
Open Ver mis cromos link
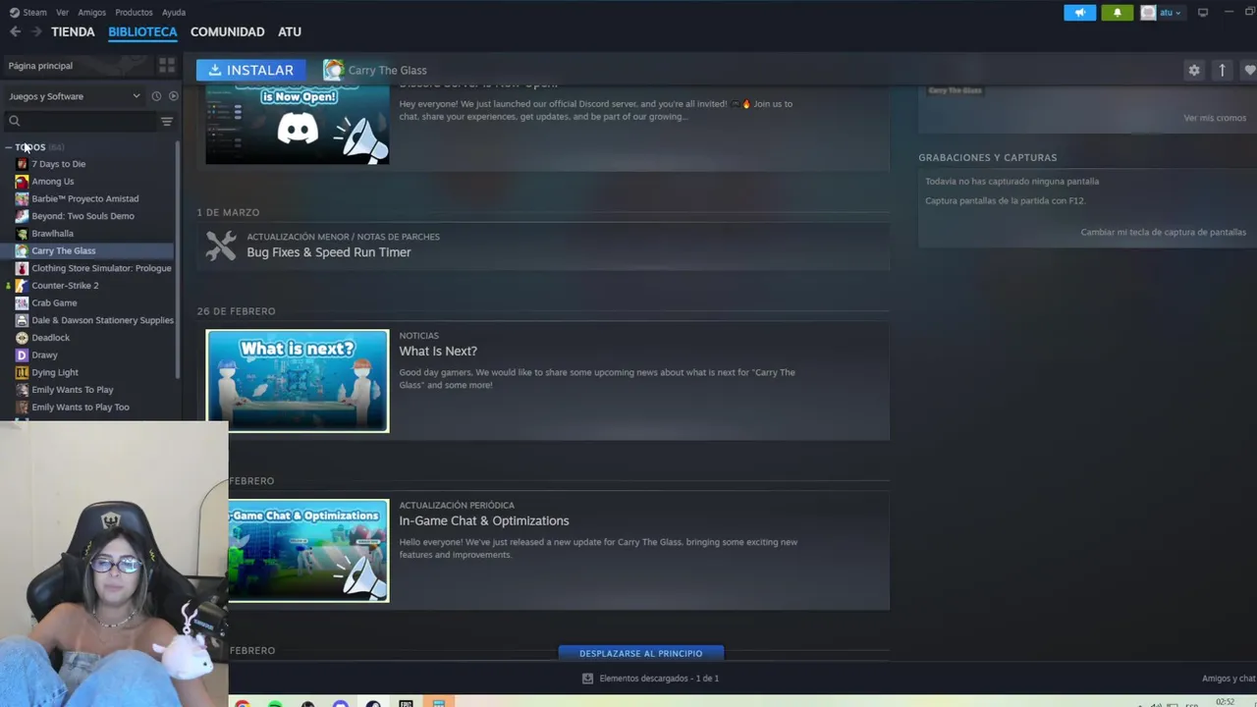click(1215, 118)
